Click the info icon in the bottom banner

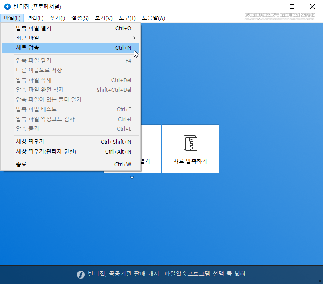click(x=81, y=275)
